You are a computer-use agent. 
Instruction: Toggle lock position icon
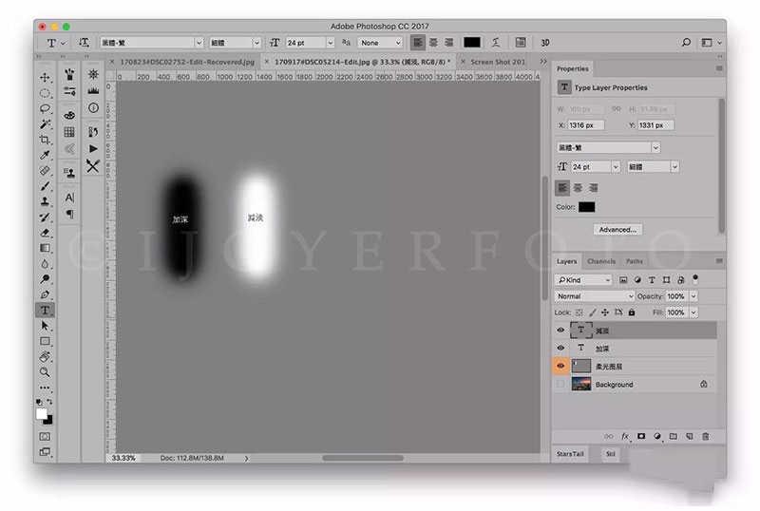605,312
